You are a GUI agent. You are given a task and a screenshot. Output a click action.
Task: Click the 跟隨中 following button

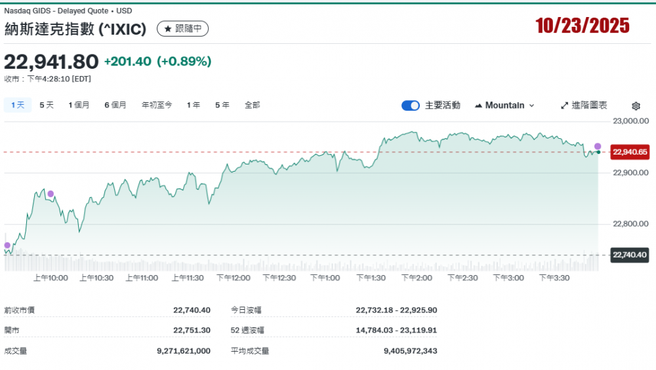pyautogui.click(x=183, y=29)
